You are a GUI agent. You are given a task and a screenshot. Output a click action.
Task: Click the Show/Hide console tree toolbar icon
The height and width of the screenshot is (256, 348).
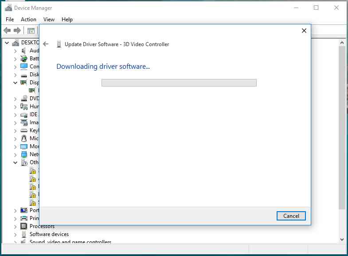(31, 31)
